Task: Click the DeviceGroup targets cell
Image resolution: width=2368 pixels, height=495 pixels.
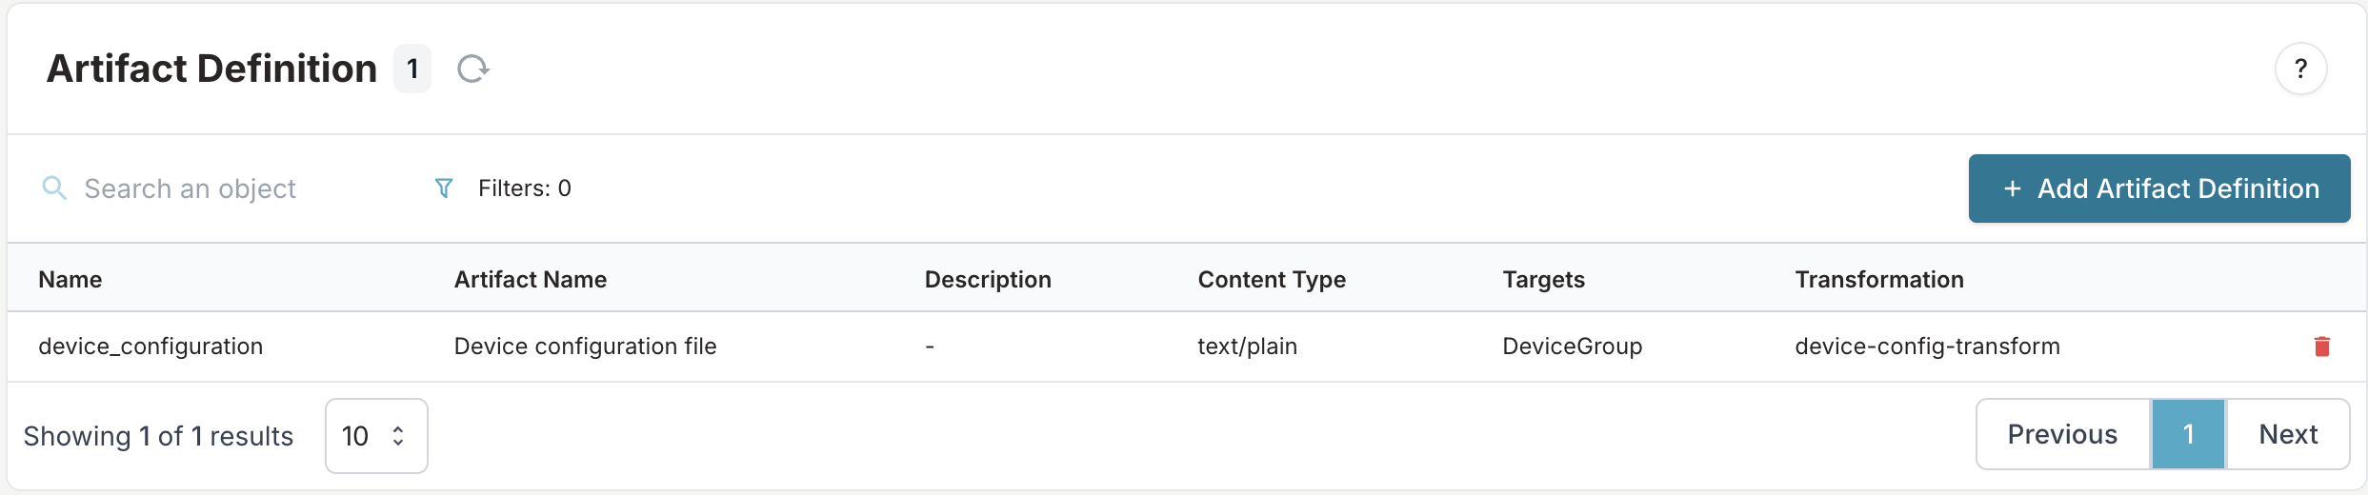Action: pos(1572,346)
